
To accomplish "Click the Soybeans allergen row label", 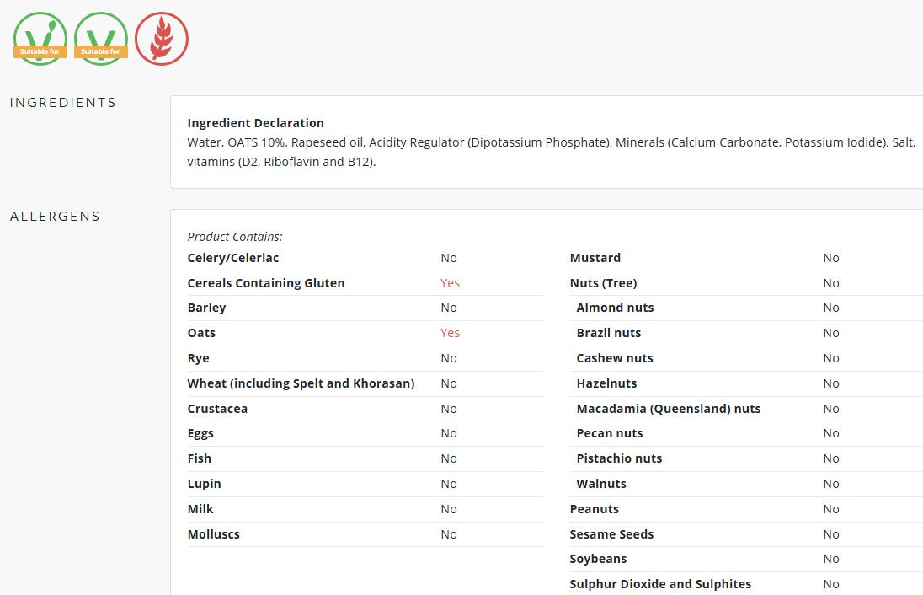I will point(598,559).
